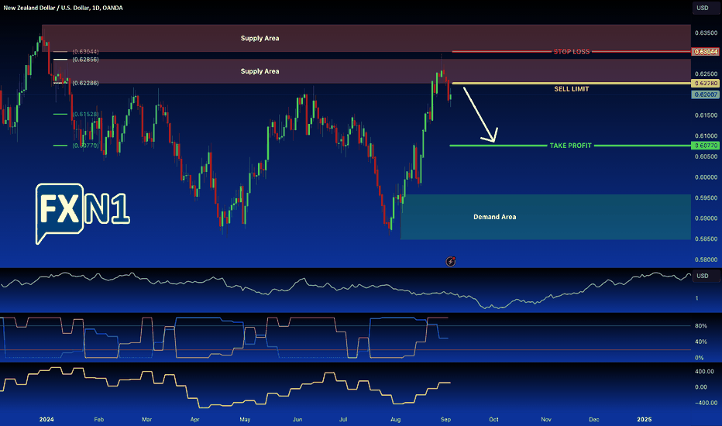Screen dimensions: 722x426
Task: Click the 0.59500 price axis label
Action: 706,198
